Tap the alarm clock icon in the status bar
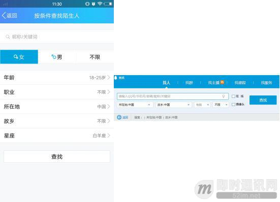The height and width of the screenshot is (202, 280). (94, 4)
